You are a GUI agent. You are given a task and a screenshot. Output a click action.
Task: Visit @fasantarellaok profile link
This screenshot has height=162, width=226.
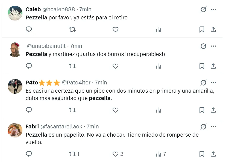[61, 126]
